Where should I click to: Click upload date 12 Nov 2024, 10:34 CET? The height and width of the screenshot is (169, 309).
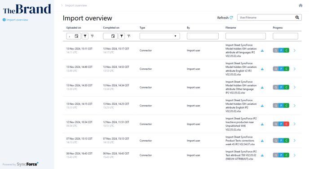point(79,122)
